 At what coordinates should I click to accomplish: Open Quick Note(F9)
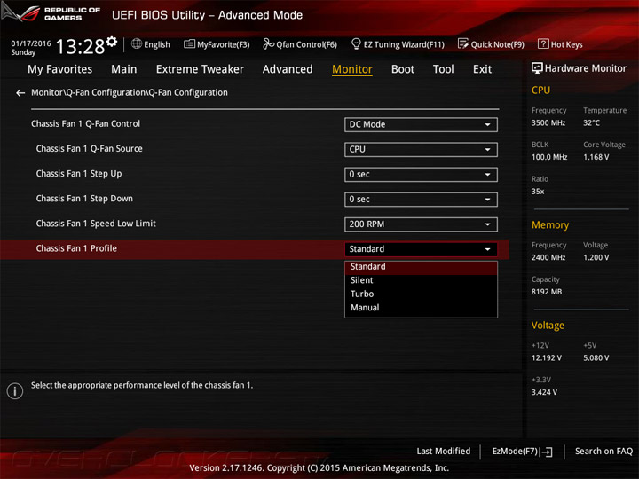tap(491, 44)
